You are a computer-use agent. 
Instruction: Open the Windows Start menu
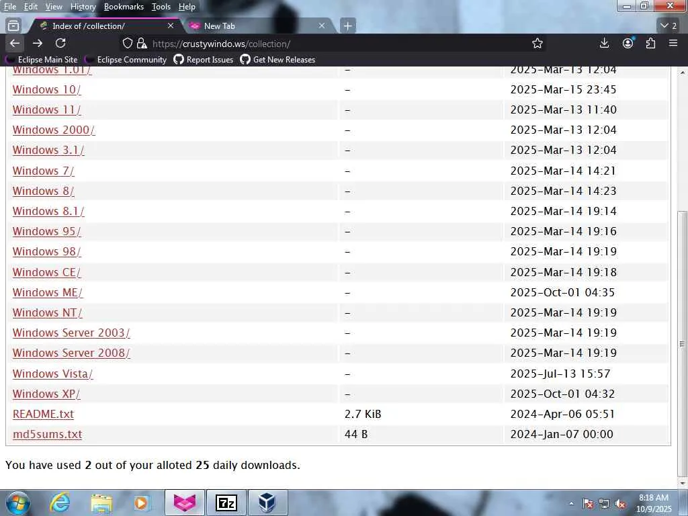click(18, 503)
